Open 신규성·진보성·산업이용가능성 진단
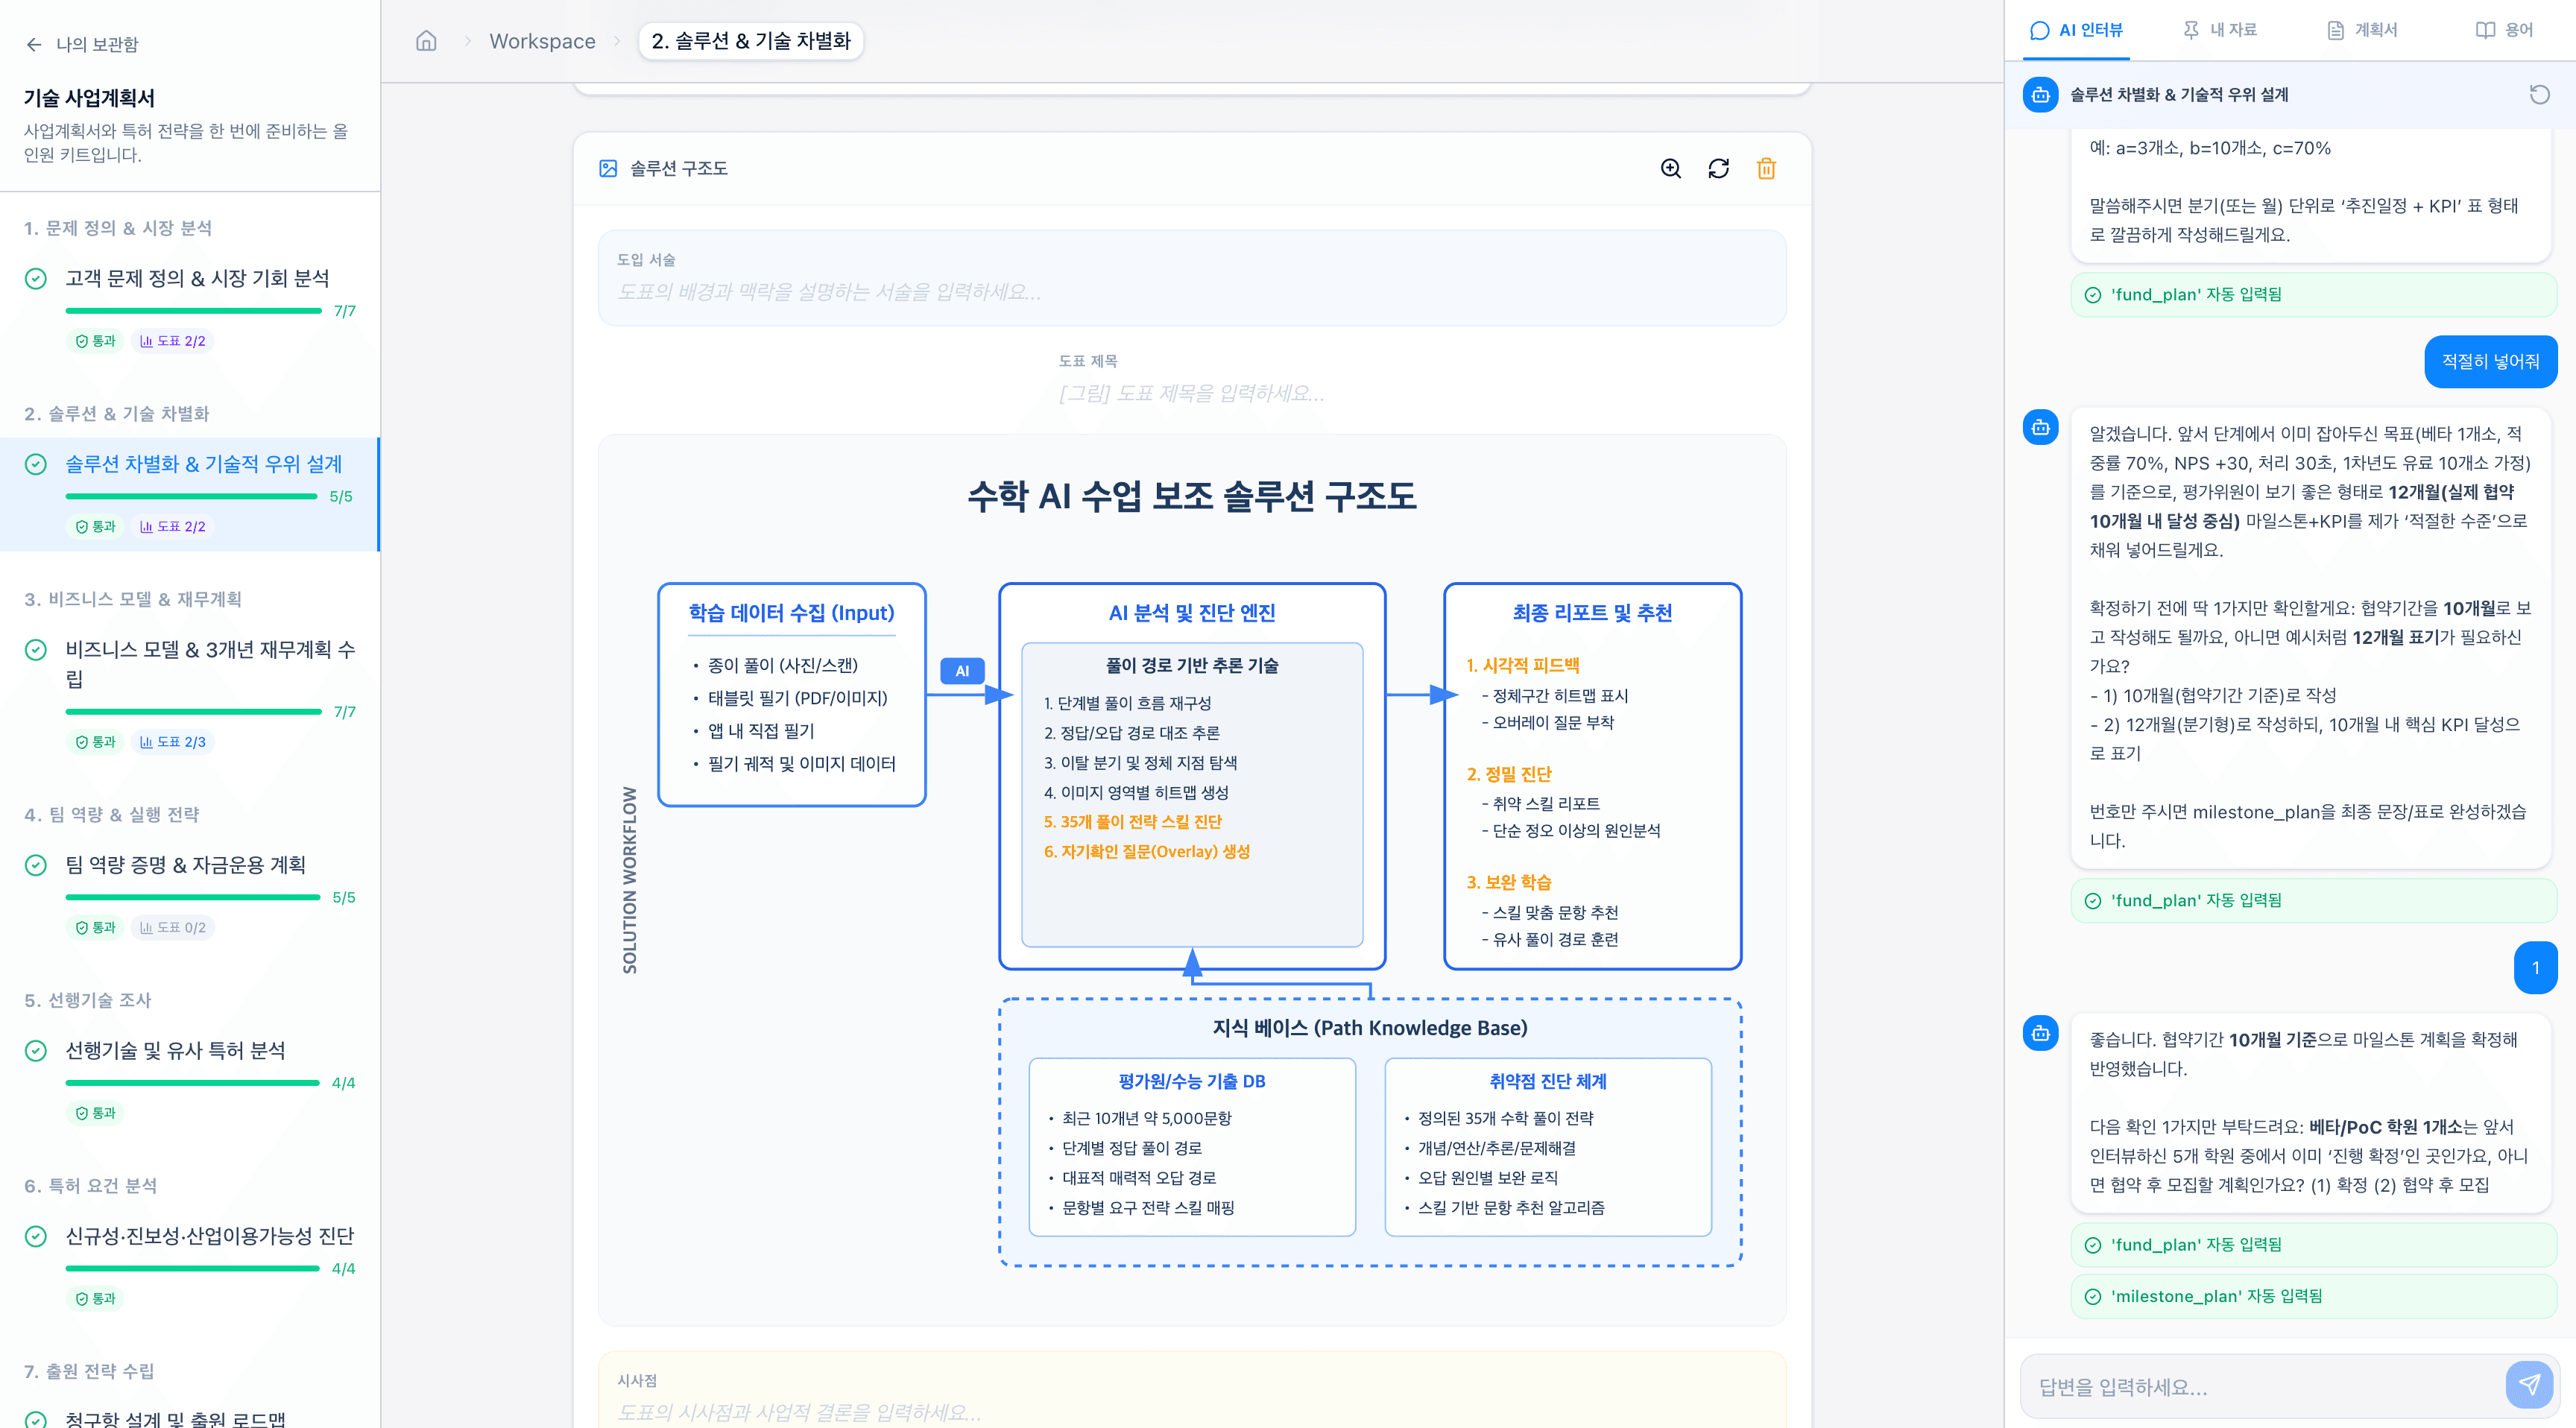 pos(210,1236)
